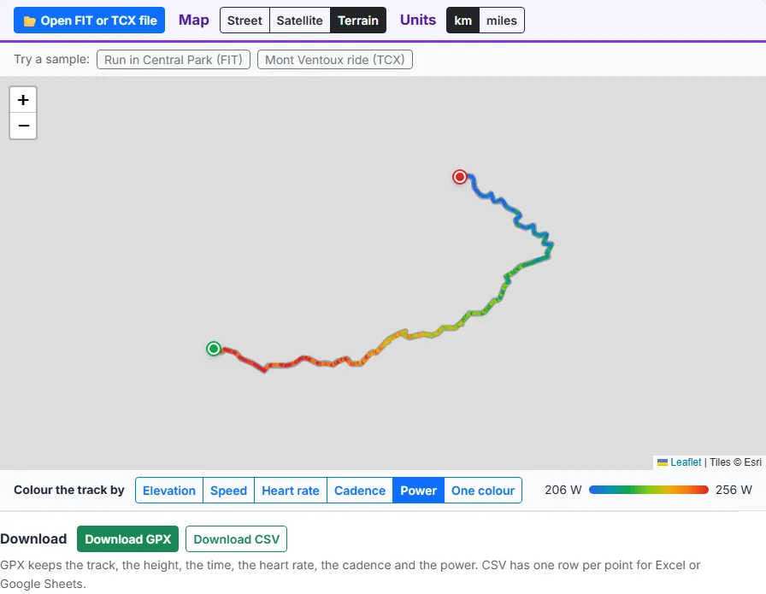Viewport: 766px width, 594px height.
Task: Click the 206 W minimum power label
Action: pos(563,490)
